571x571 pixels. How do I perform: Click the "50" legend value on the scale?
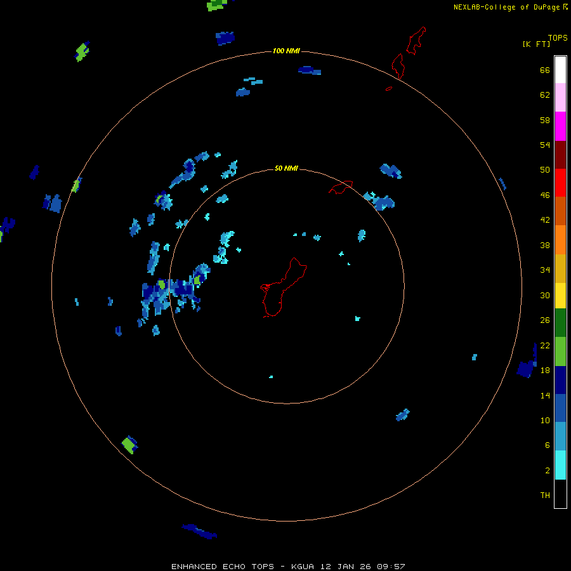[545, 170]
